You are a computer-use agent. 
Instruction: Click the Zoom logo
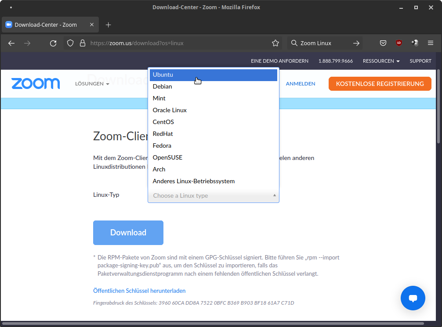click(36, 84)
